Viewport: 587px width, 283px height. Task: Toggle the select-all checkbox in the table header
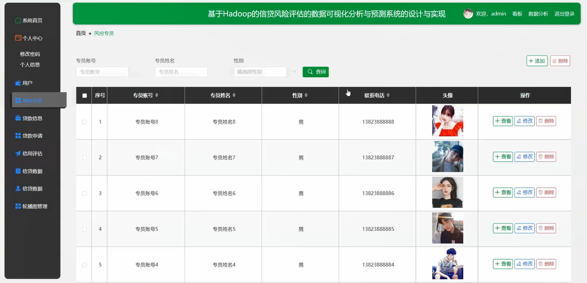coord(84,96)
